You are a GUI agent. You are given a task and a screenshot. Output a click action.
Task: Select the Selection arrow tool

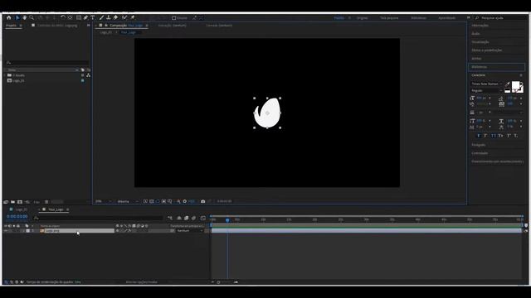point(17,17)
